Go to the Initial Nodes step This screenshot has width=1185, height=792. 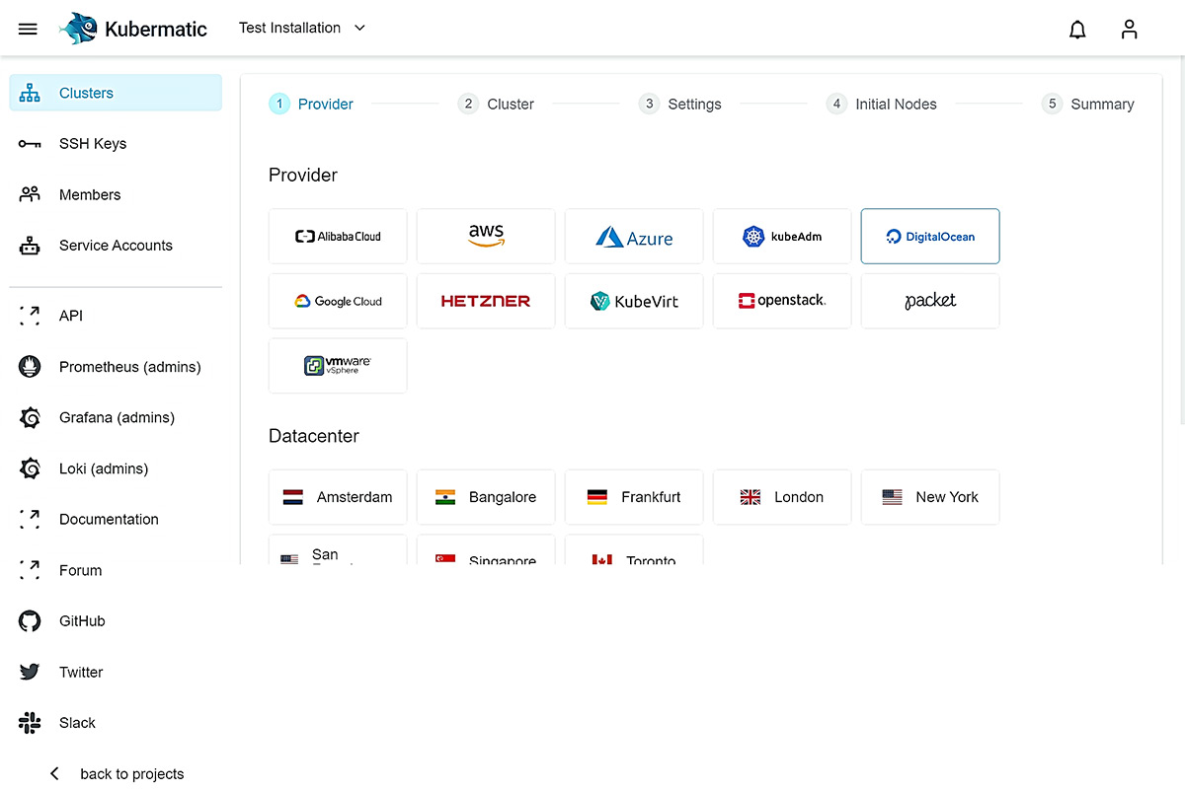pos(880,104)
